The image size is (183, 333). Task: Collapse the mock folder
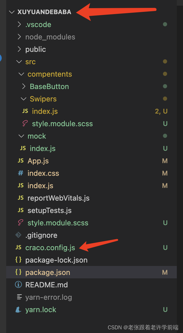coord(21,136)
